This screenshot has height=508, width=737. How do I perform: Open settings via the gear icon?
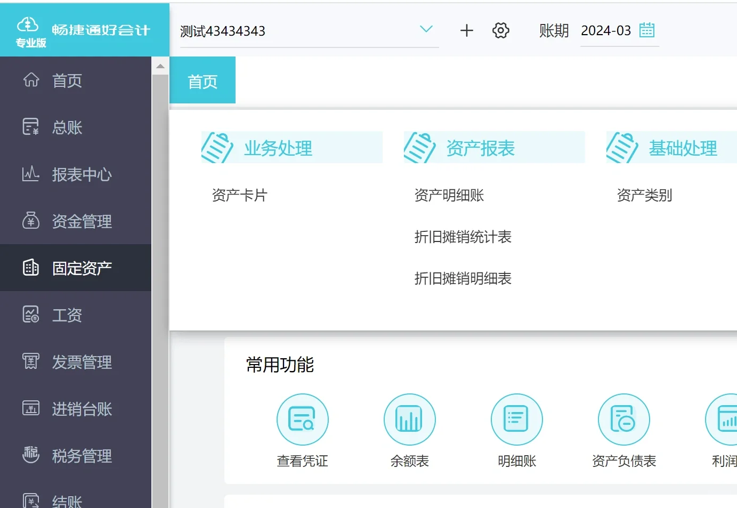pyautogui.click(x=501, y=30)
